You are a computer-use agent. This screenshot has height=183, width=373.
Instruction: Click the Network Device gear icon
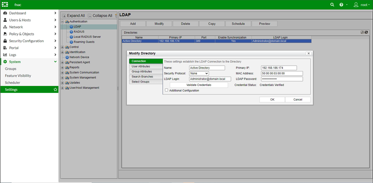click(x=67, y=57)
